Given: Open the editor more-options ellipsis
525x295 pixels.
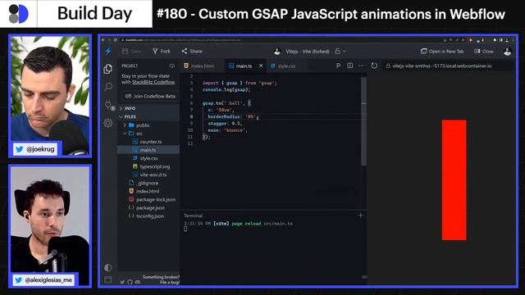Looking at the screenshot, I should (361, 66).
